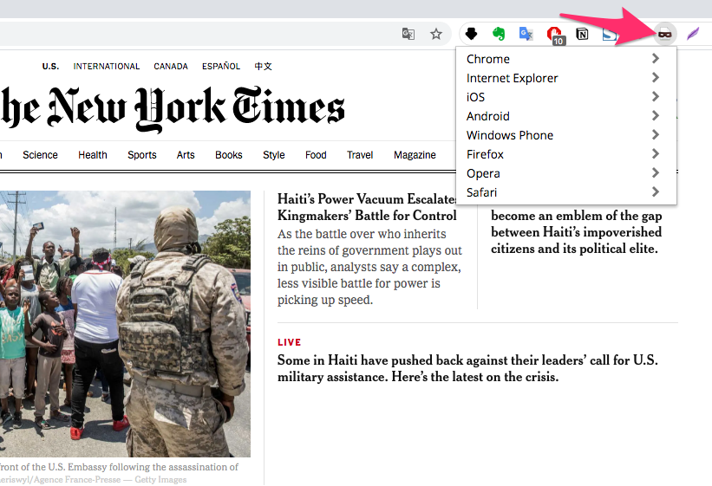712x486 pixels.
Task: Expand the Firefox submenu chevron
Action: [x=656, y=154]
